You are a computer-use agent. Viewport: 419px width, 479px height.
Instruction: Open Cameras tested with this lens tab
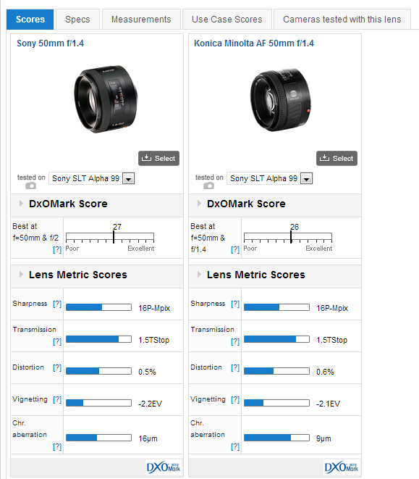342,20
